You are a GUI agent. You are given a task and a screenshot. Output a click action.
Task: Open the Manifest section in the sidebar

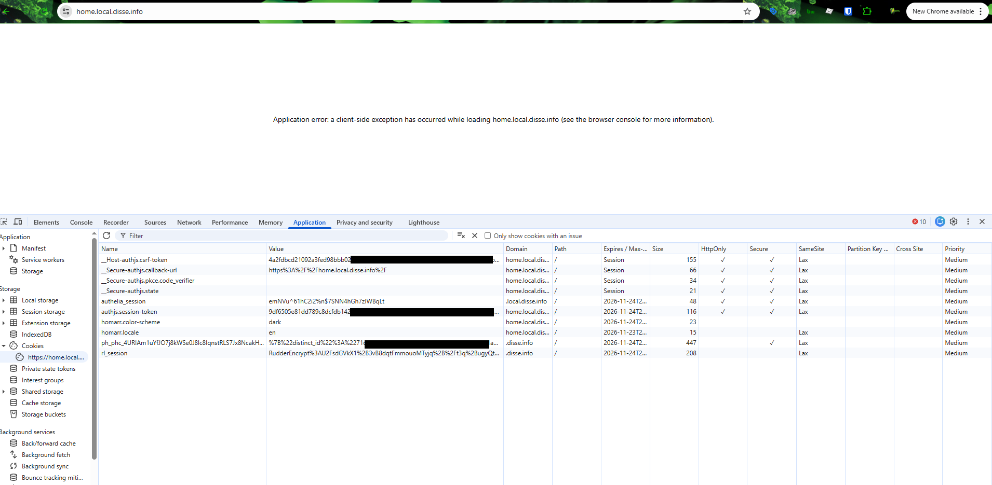[34, 248]
